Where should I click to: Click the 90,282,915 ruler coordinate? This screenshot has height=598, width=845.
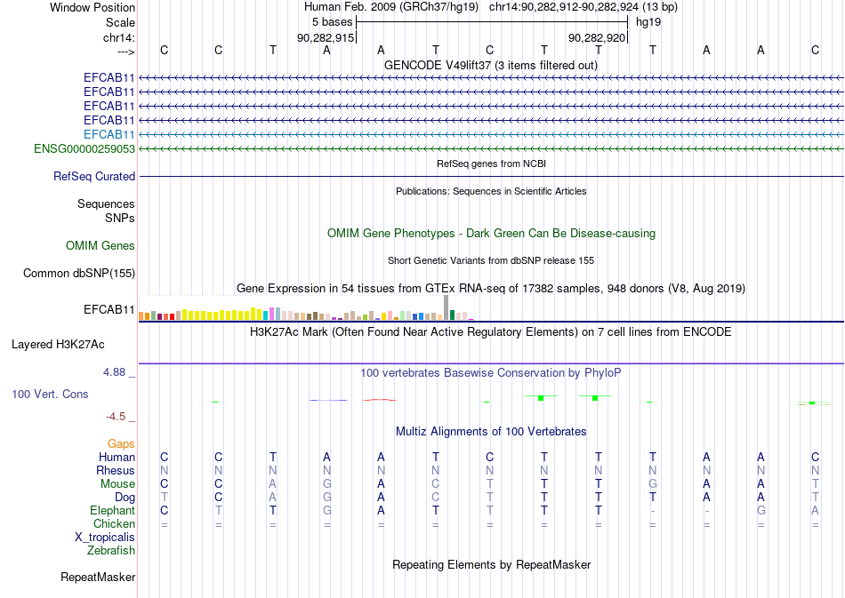pos(326,37)
